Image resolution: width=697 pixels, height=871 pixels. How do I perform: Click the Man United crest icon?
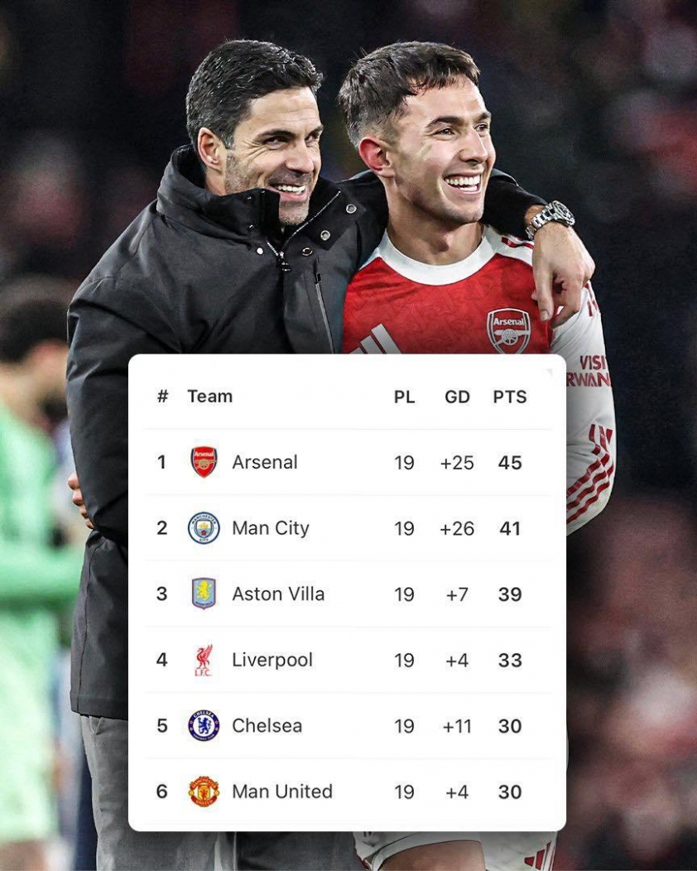[x=204, y=792]
